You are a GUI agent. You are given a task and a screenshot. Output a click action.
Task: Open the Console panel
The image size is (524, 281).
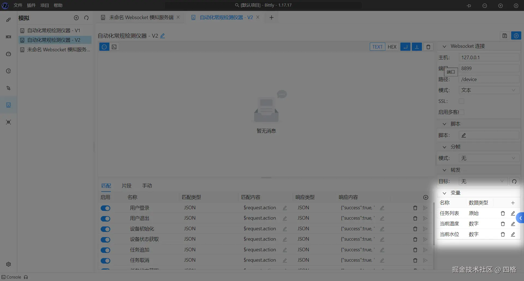pos(11,277)
